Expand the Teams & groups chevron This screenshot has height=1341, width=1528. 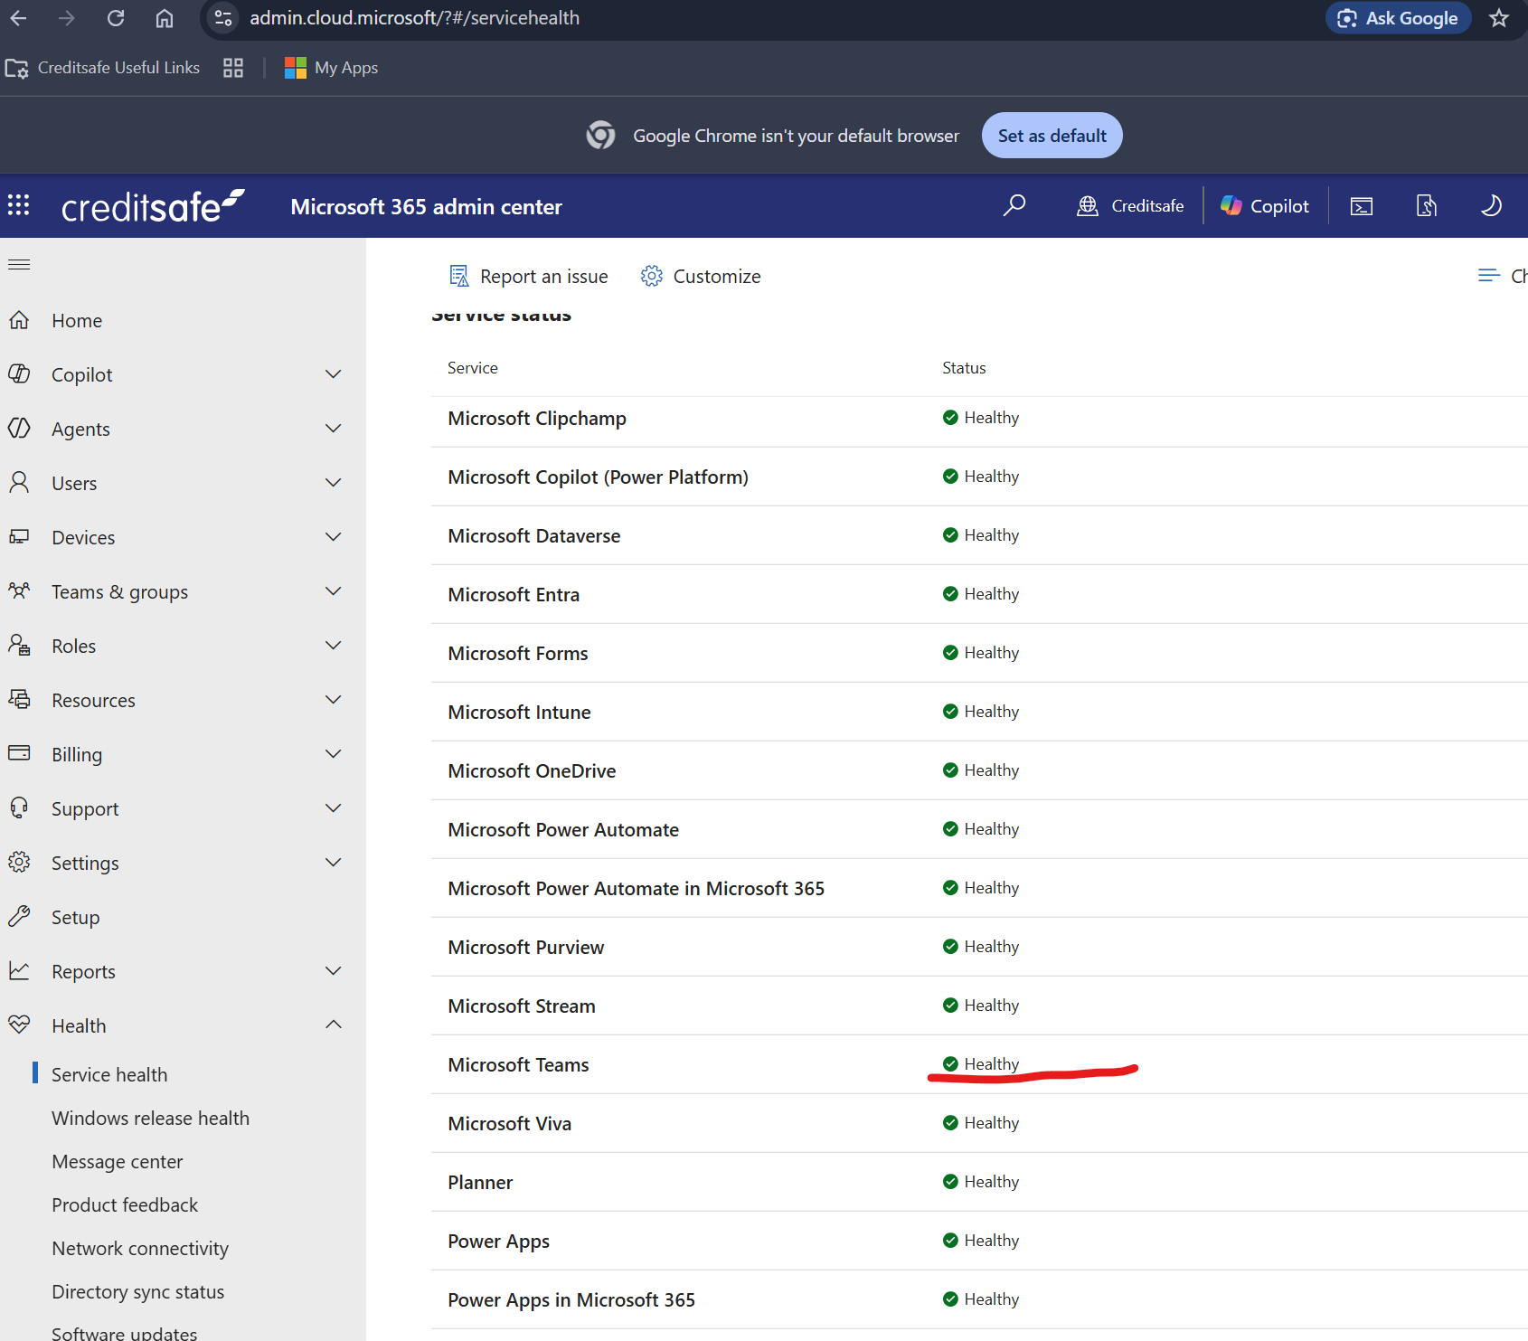point(334,591)
